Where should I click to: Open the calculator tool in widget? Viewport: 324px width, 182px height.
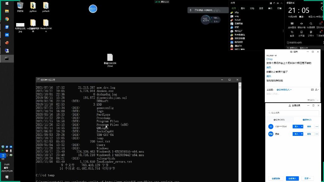pyautogui.click(x=302, y=33)
